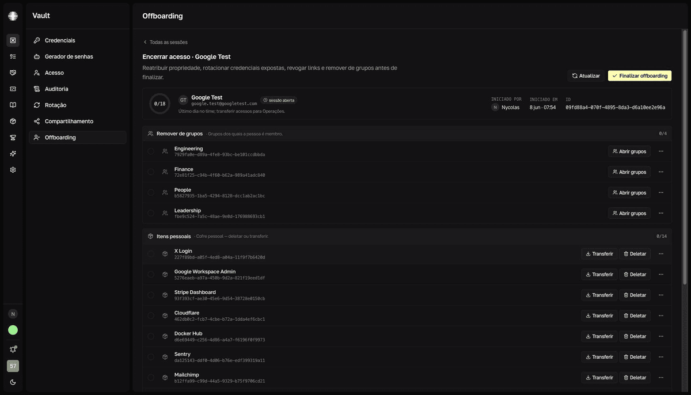Click Deletar for Cloudflare
Screen dimensions: 691x395
[x=635, y=316]
